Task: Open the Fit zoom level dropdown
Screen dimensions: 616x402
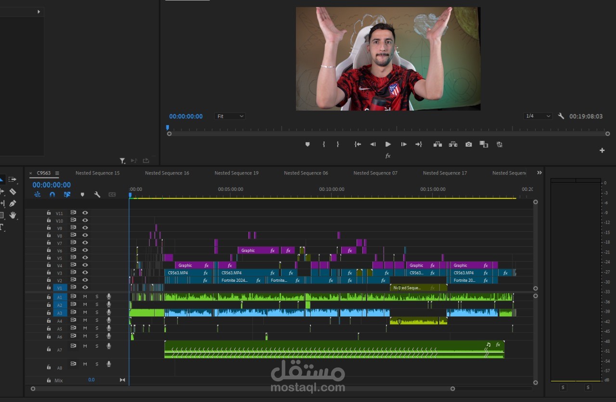Action: coord(230,116)
